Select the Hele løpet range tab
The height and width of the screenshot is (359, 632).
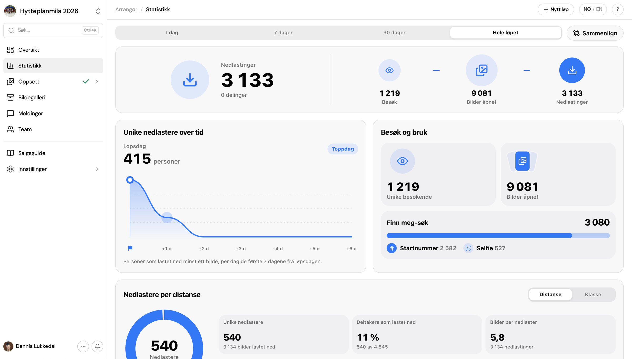tap(505, 33)
